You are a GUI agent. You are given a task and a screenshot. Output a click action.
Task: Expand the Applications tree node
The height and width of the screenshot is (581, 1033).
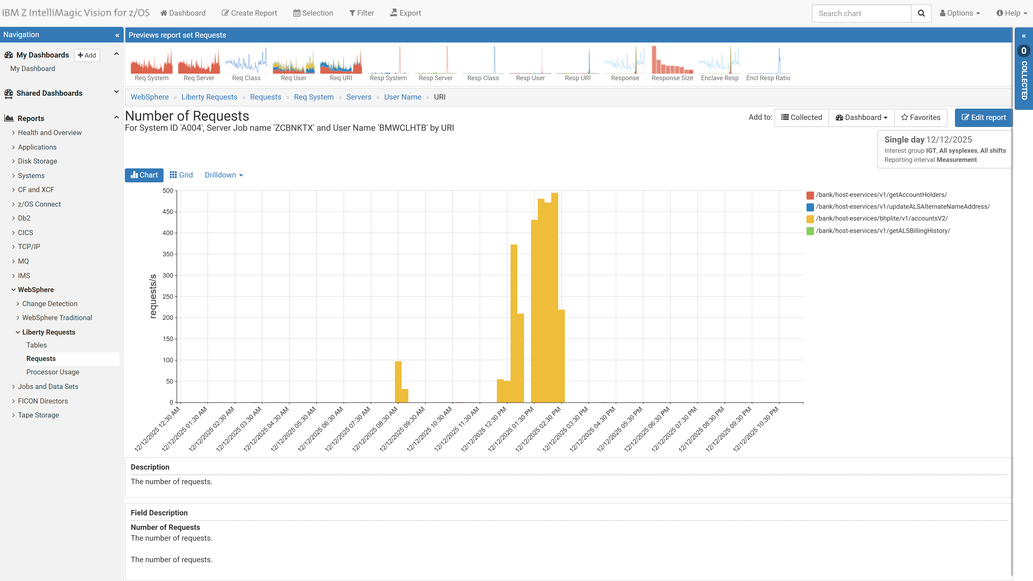point(37,147)
